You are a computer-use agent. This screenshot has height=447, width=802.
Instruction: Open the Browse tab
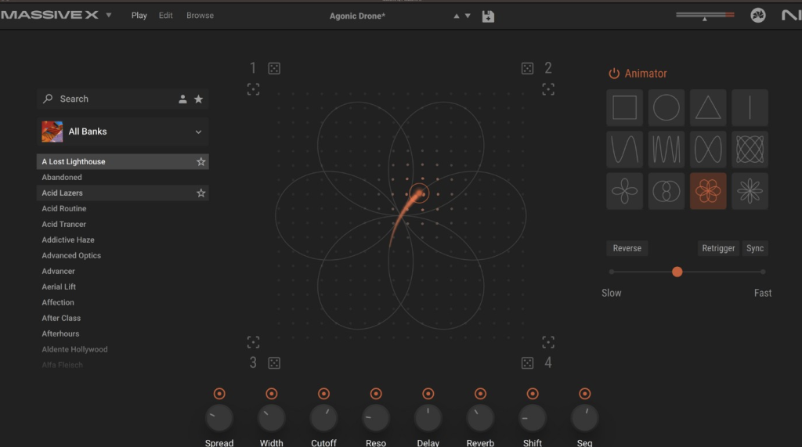[x=200, y=16]
